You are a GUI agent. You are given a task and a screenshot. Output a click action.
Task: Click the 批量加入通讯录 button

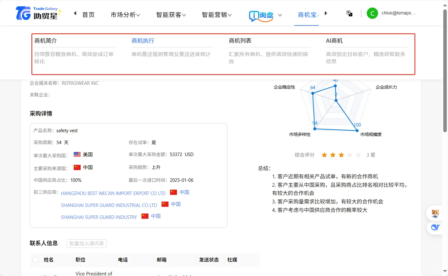tap(86, 243)
